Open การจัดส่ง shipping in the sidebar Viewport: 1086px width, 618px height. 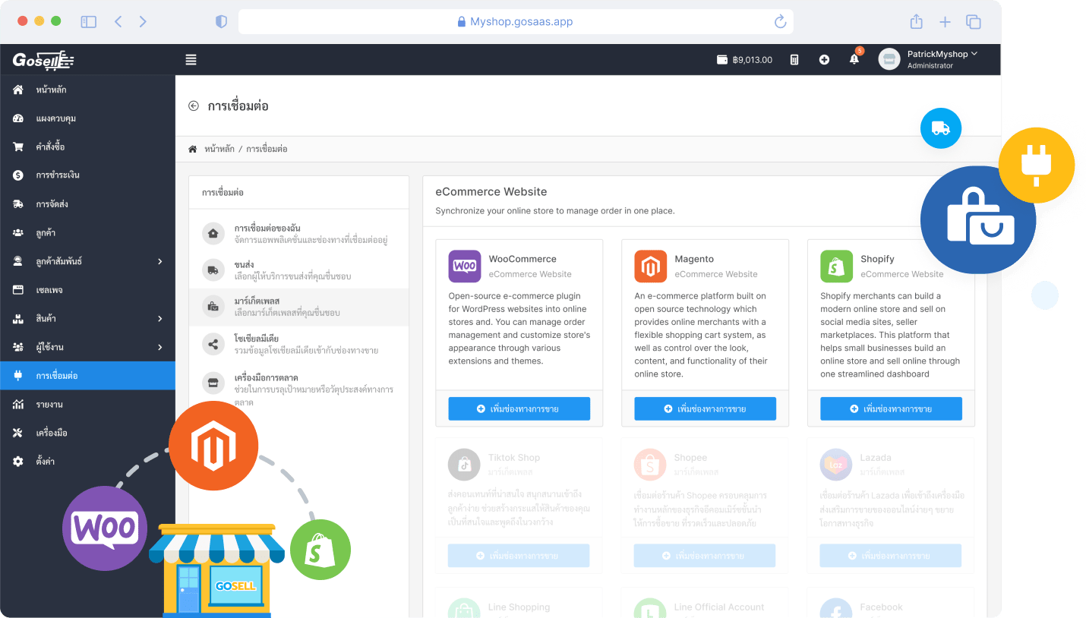[x=87, y=204]
